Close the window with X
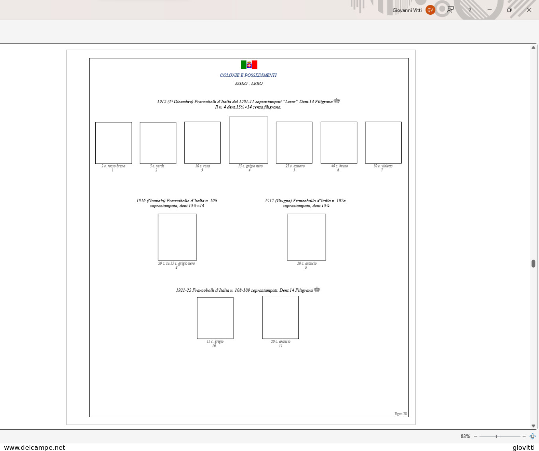 [529, 10]
